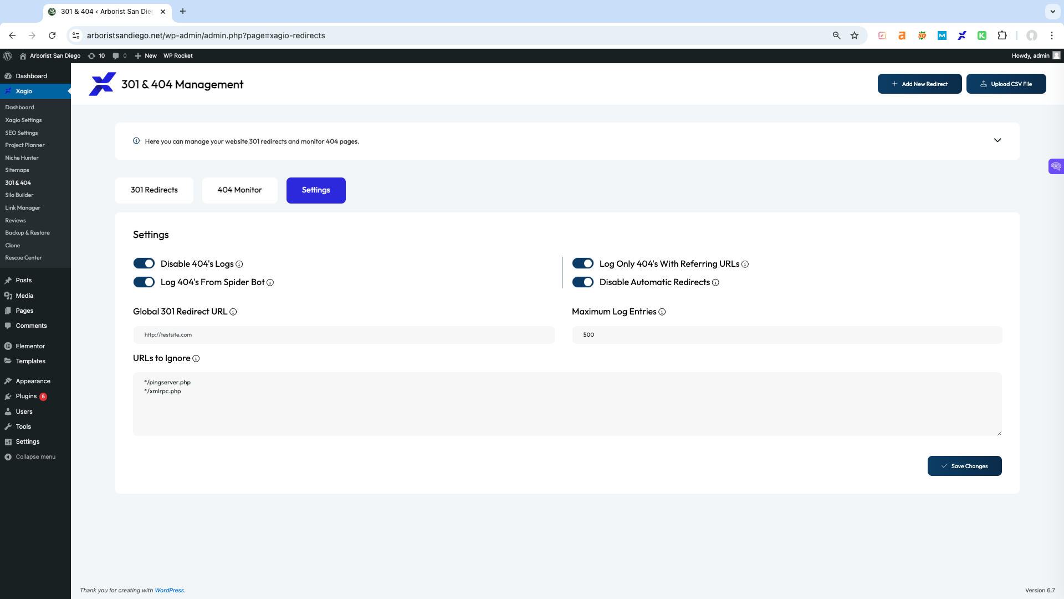The width and height of the screenshot is (1064, 599).
Task: View site information icon in address bar
Action: 76,35
